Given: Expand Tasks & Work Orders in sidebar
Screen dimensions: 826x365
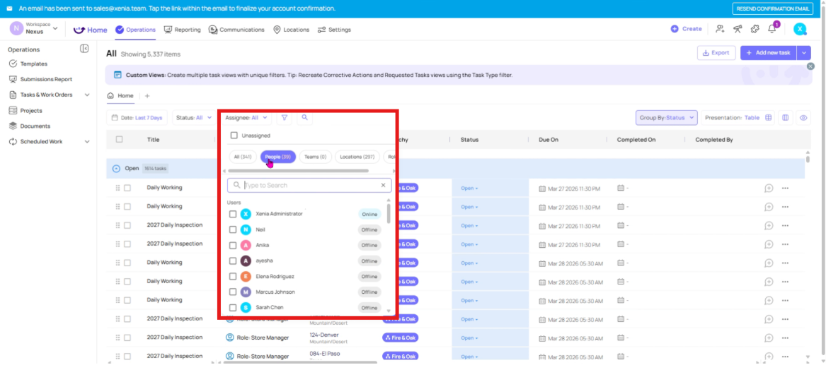Looking at the screenshot, I should click(x=87, y=95).
